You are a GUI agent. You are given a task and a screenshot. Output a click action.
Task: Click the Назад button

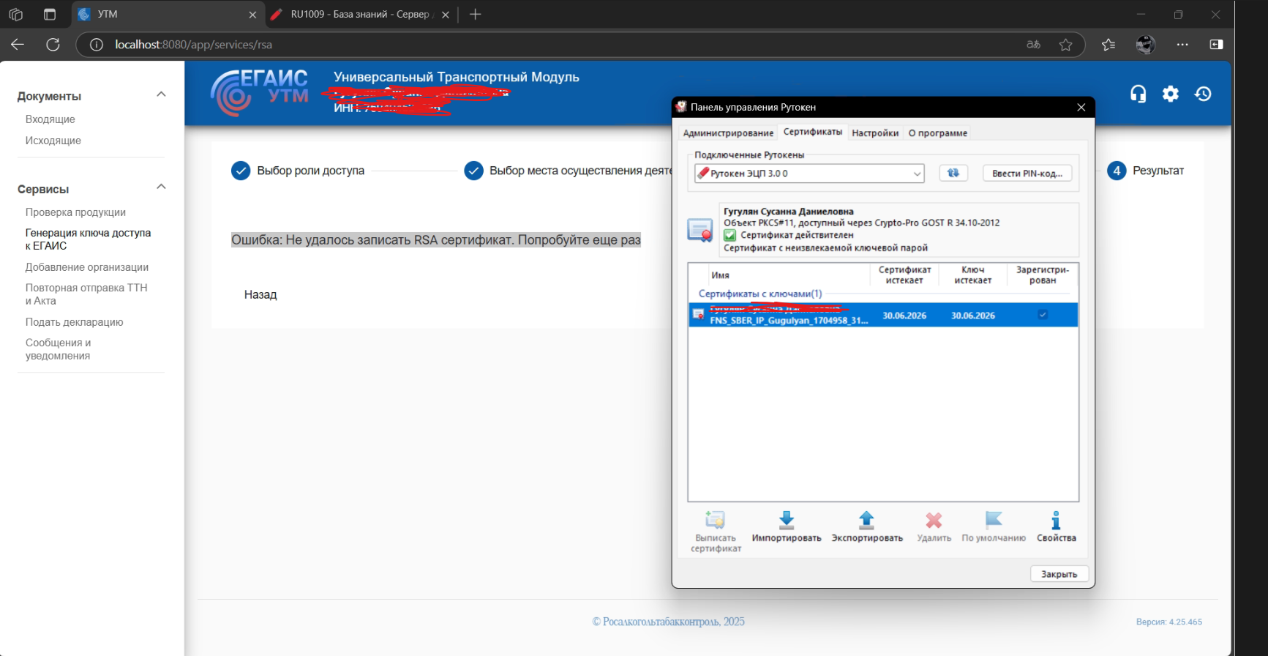click(x=260, y=294)
